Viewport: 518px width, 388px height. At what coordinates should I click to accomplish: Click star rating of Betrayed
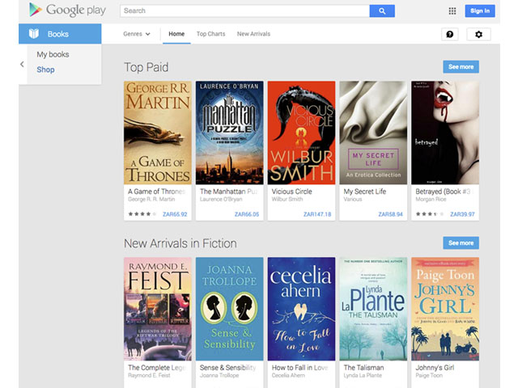(x=430, y=214)
